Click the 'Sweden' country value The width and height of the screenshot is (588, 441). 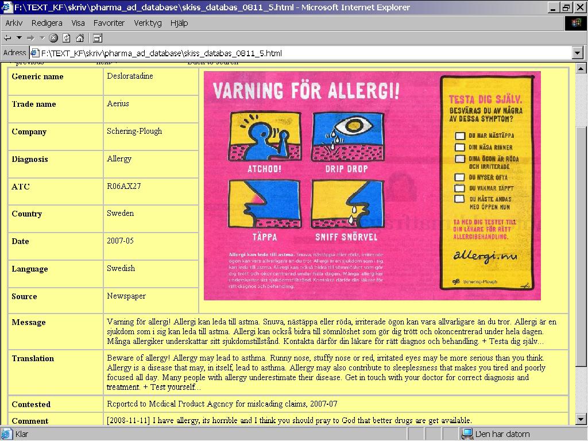120,213
